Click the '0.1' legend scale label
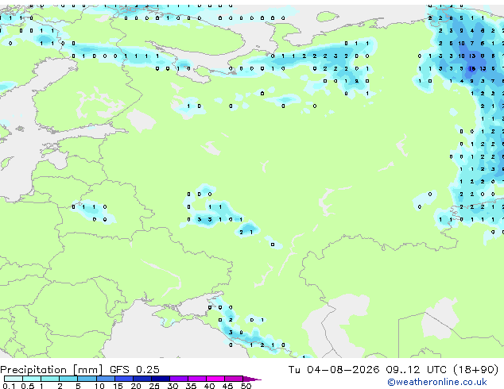 click(x=9, y=386)
